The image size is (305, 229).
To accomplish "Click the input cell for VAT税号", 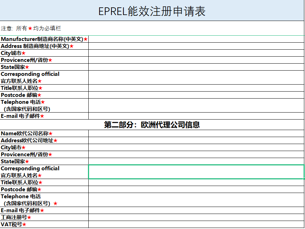I will 196,224.
